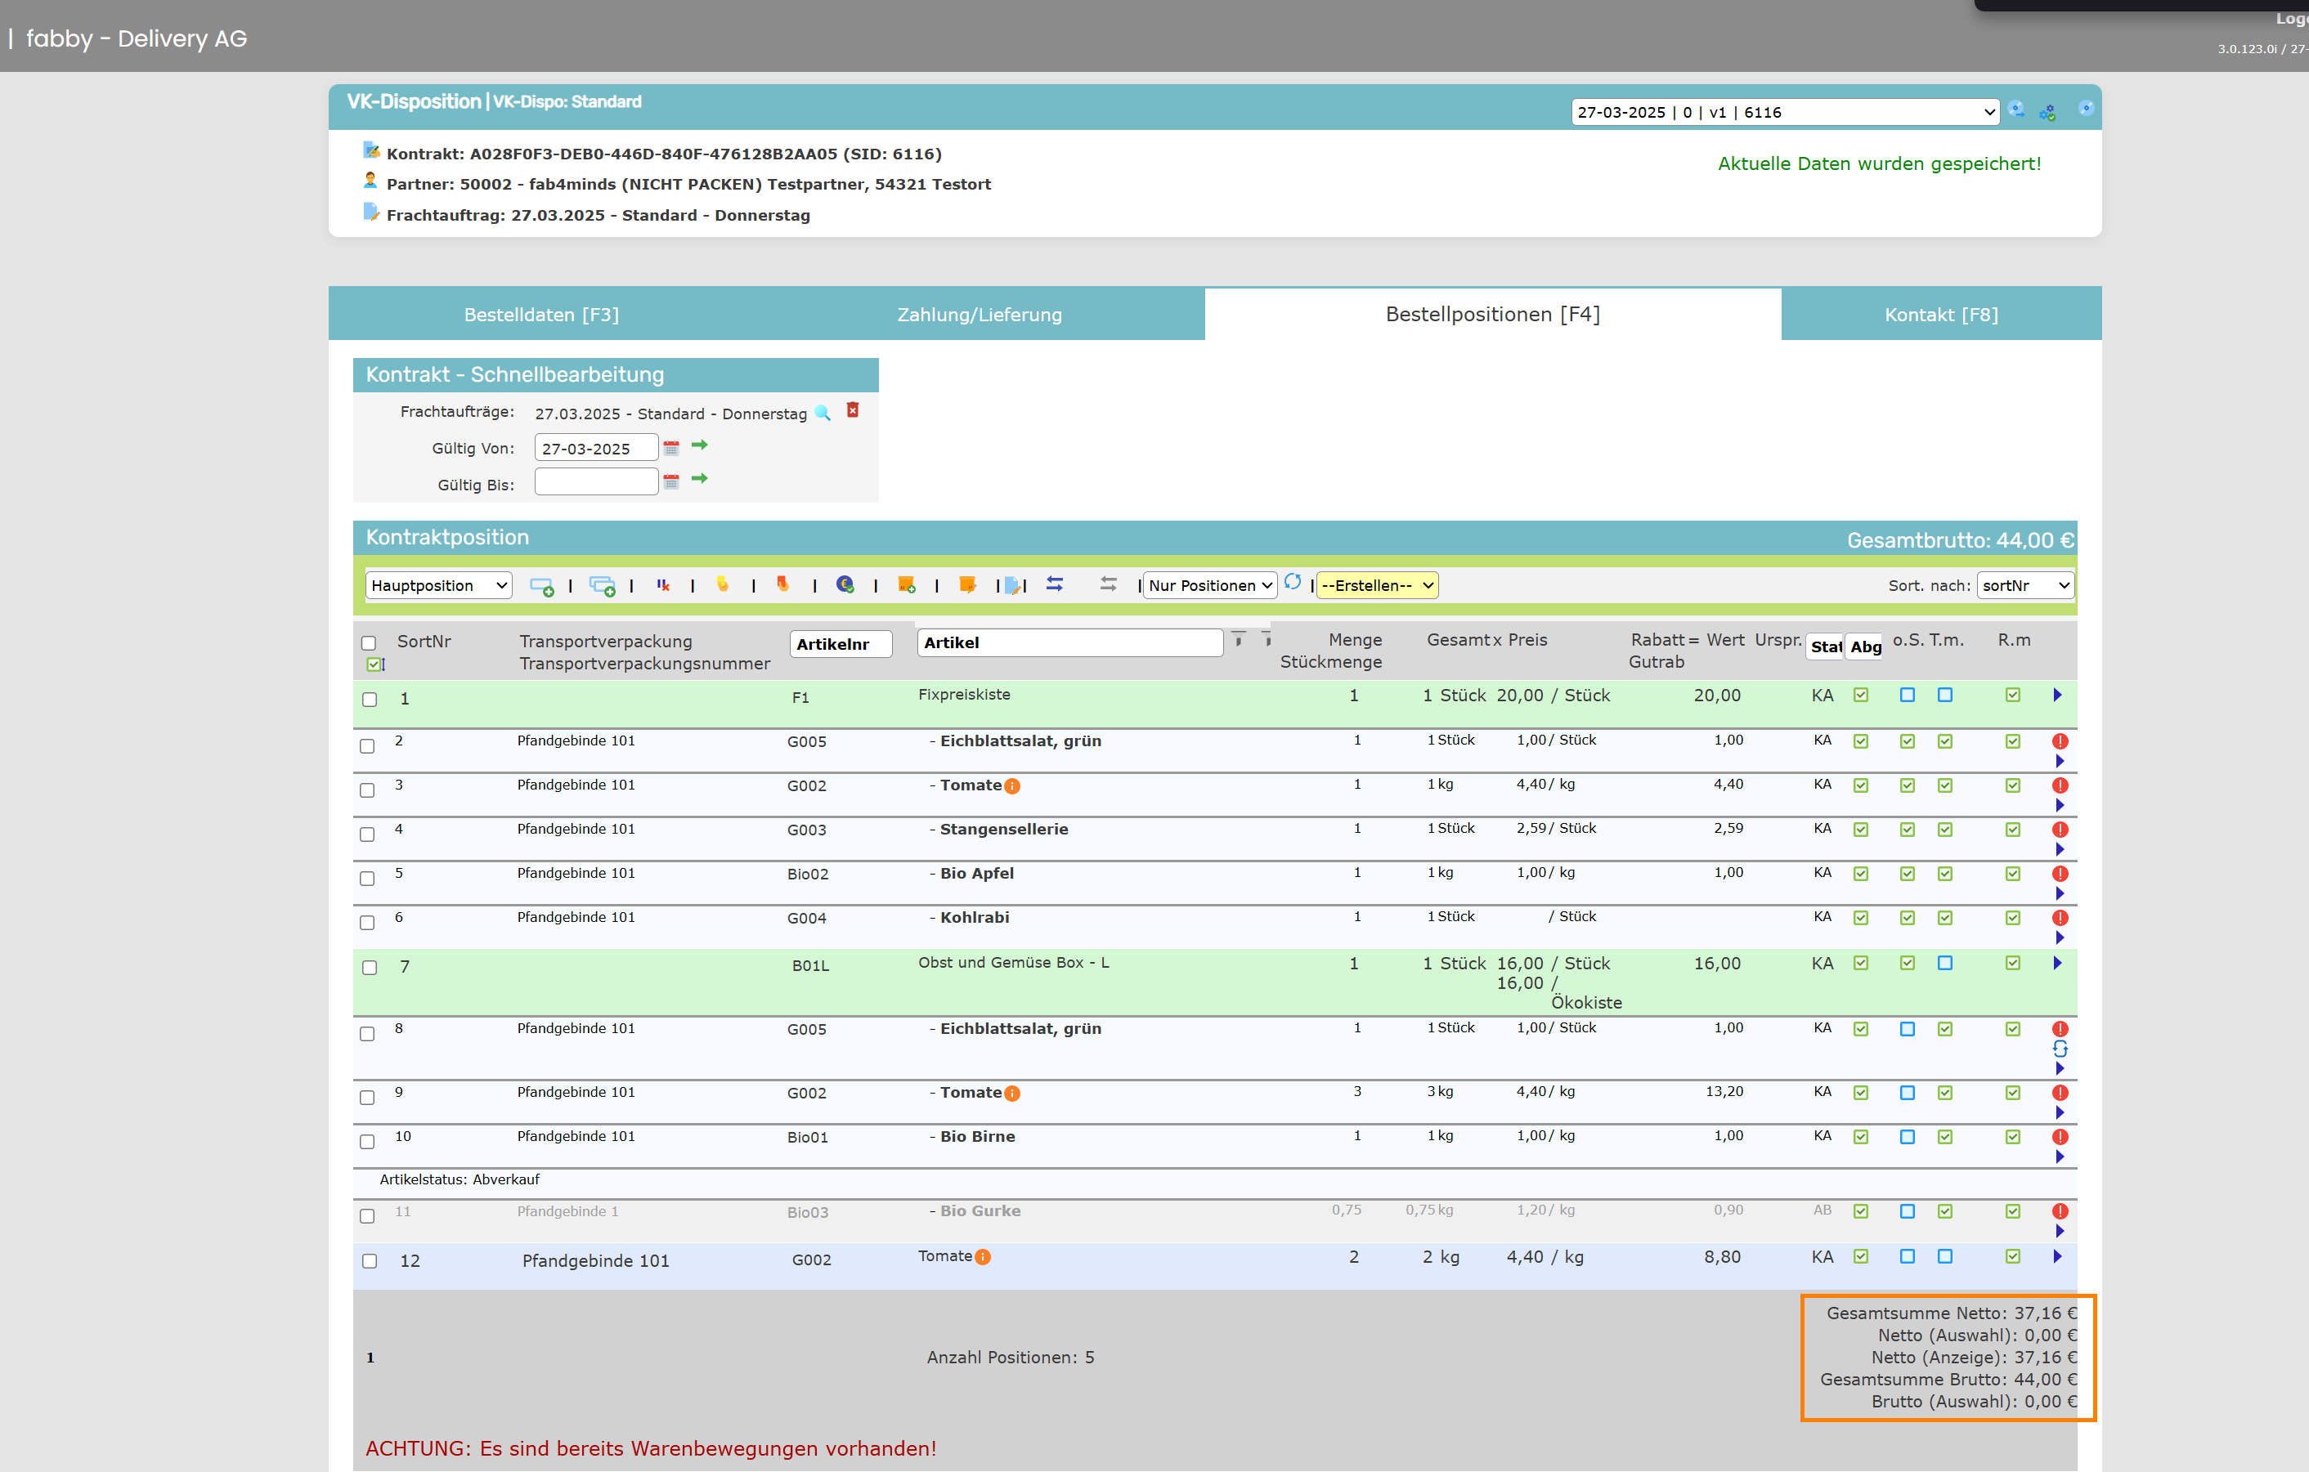Viewport: 2309px width, 1472px height.
Task: Click the euro price check icon
Action: click(845, 584)
